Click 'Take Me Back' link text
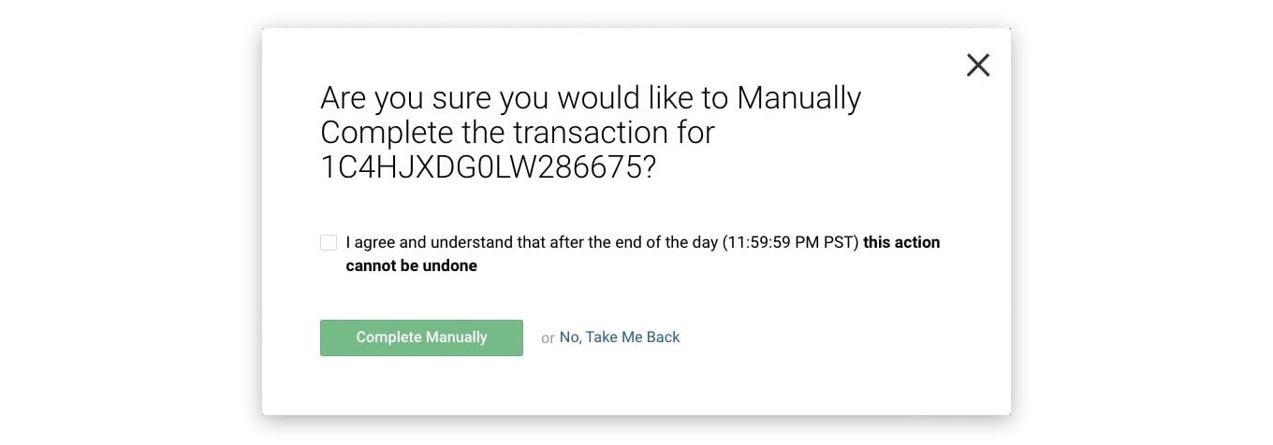Viewport: 1273px width, 445px height. click(x=633, y=337)
